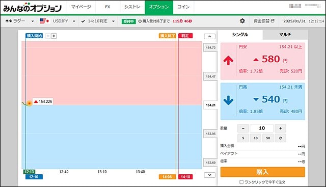Open the 14:10判定 time dropdown
The width and height of the screenshot is (326, 187).
[113, 21]
